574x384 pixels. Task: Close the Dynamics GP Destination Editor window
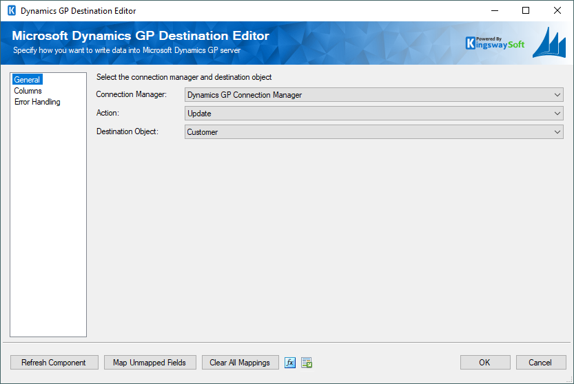point(557,10)
